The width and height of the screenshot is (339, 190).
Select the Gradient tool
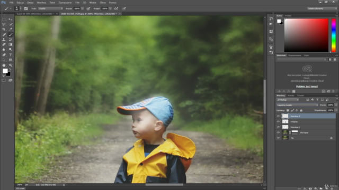(x=11, y=44)
